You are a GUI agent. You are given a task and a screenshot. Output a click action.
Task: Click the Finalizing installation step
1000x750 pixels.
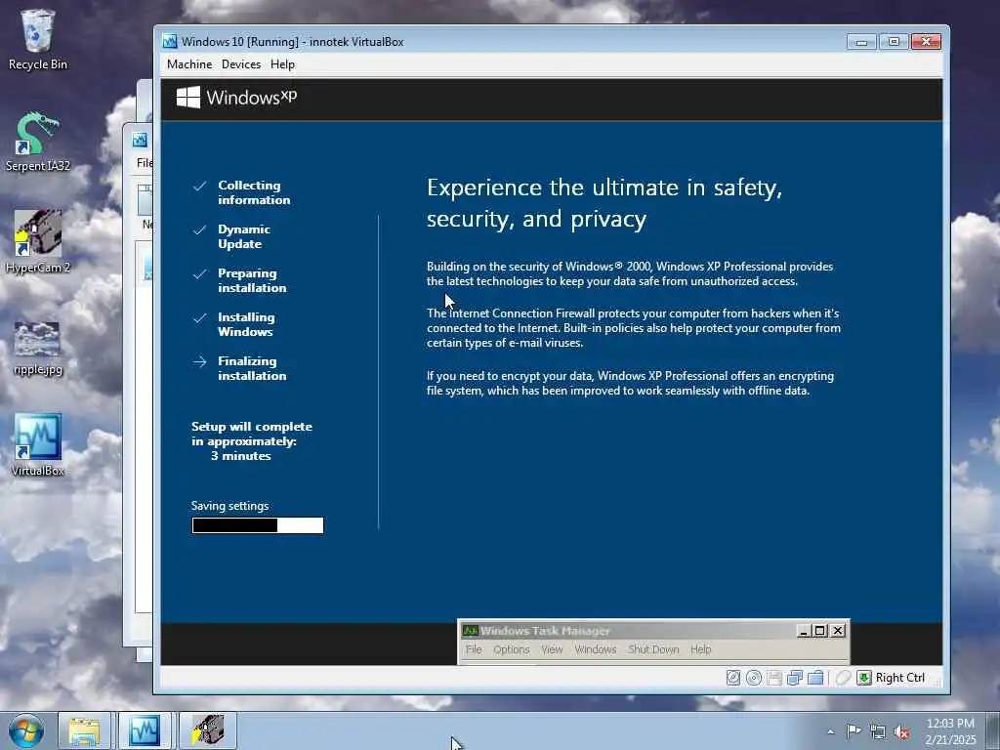click(252, 368)
